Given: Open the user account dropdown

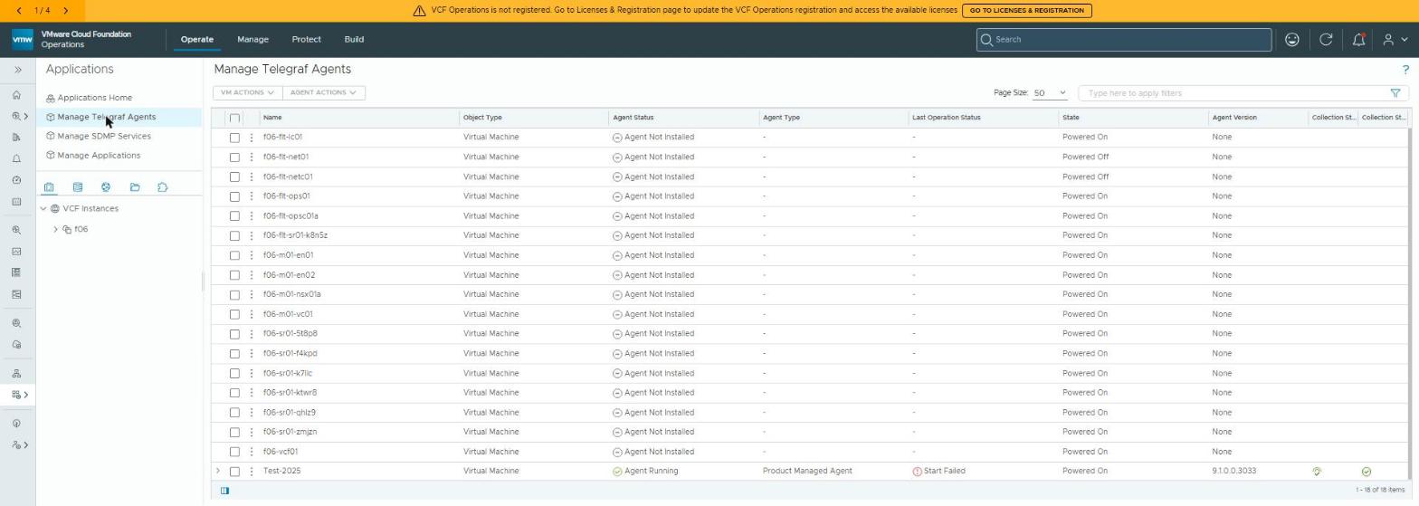Looking at the screenshot, I should 1395,40.
